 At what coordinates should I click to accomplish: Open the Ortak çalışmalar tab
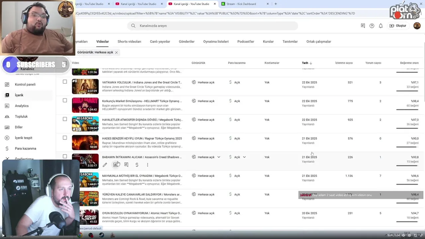point(319,41)
